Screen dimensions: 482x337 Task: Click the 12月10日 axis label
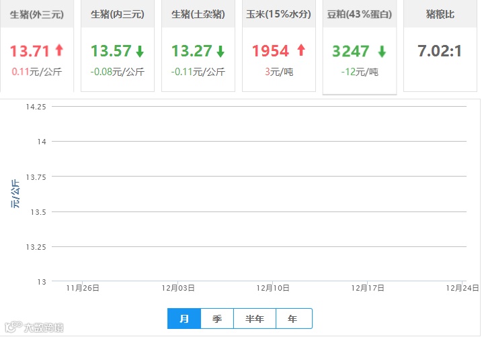click(x=273, y=288)
